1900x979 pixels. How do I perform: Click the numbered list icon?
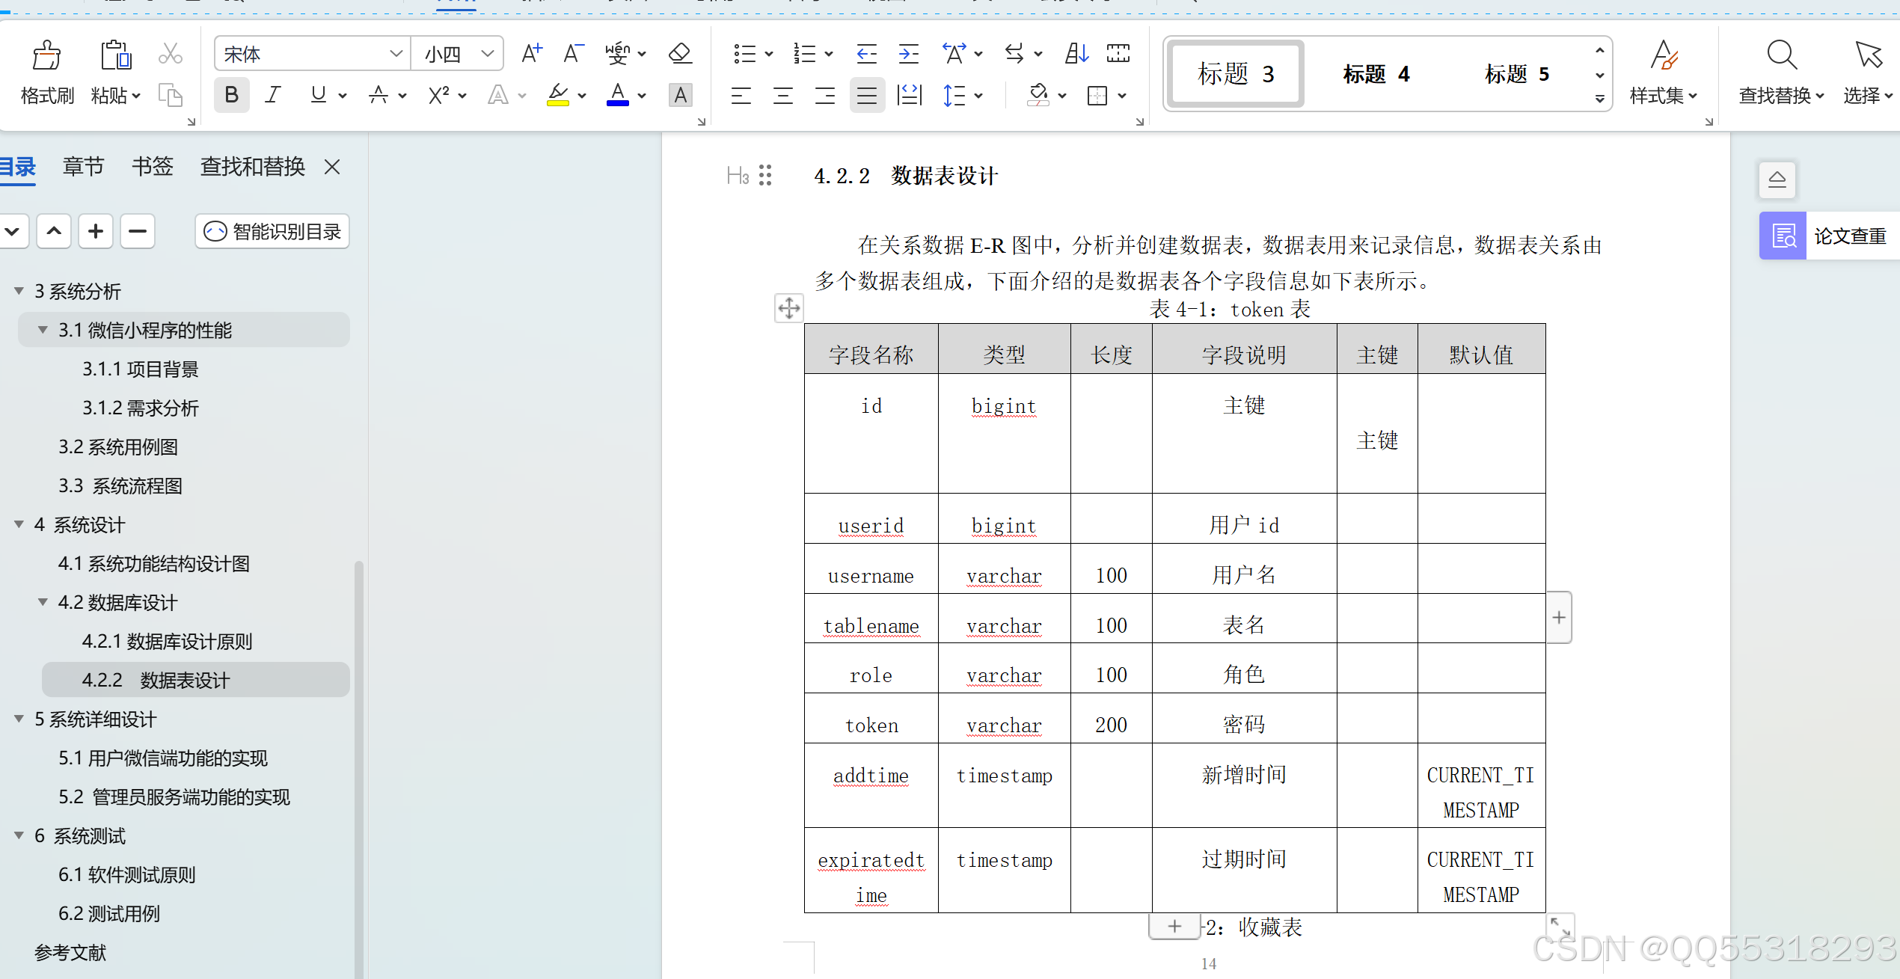804,54
